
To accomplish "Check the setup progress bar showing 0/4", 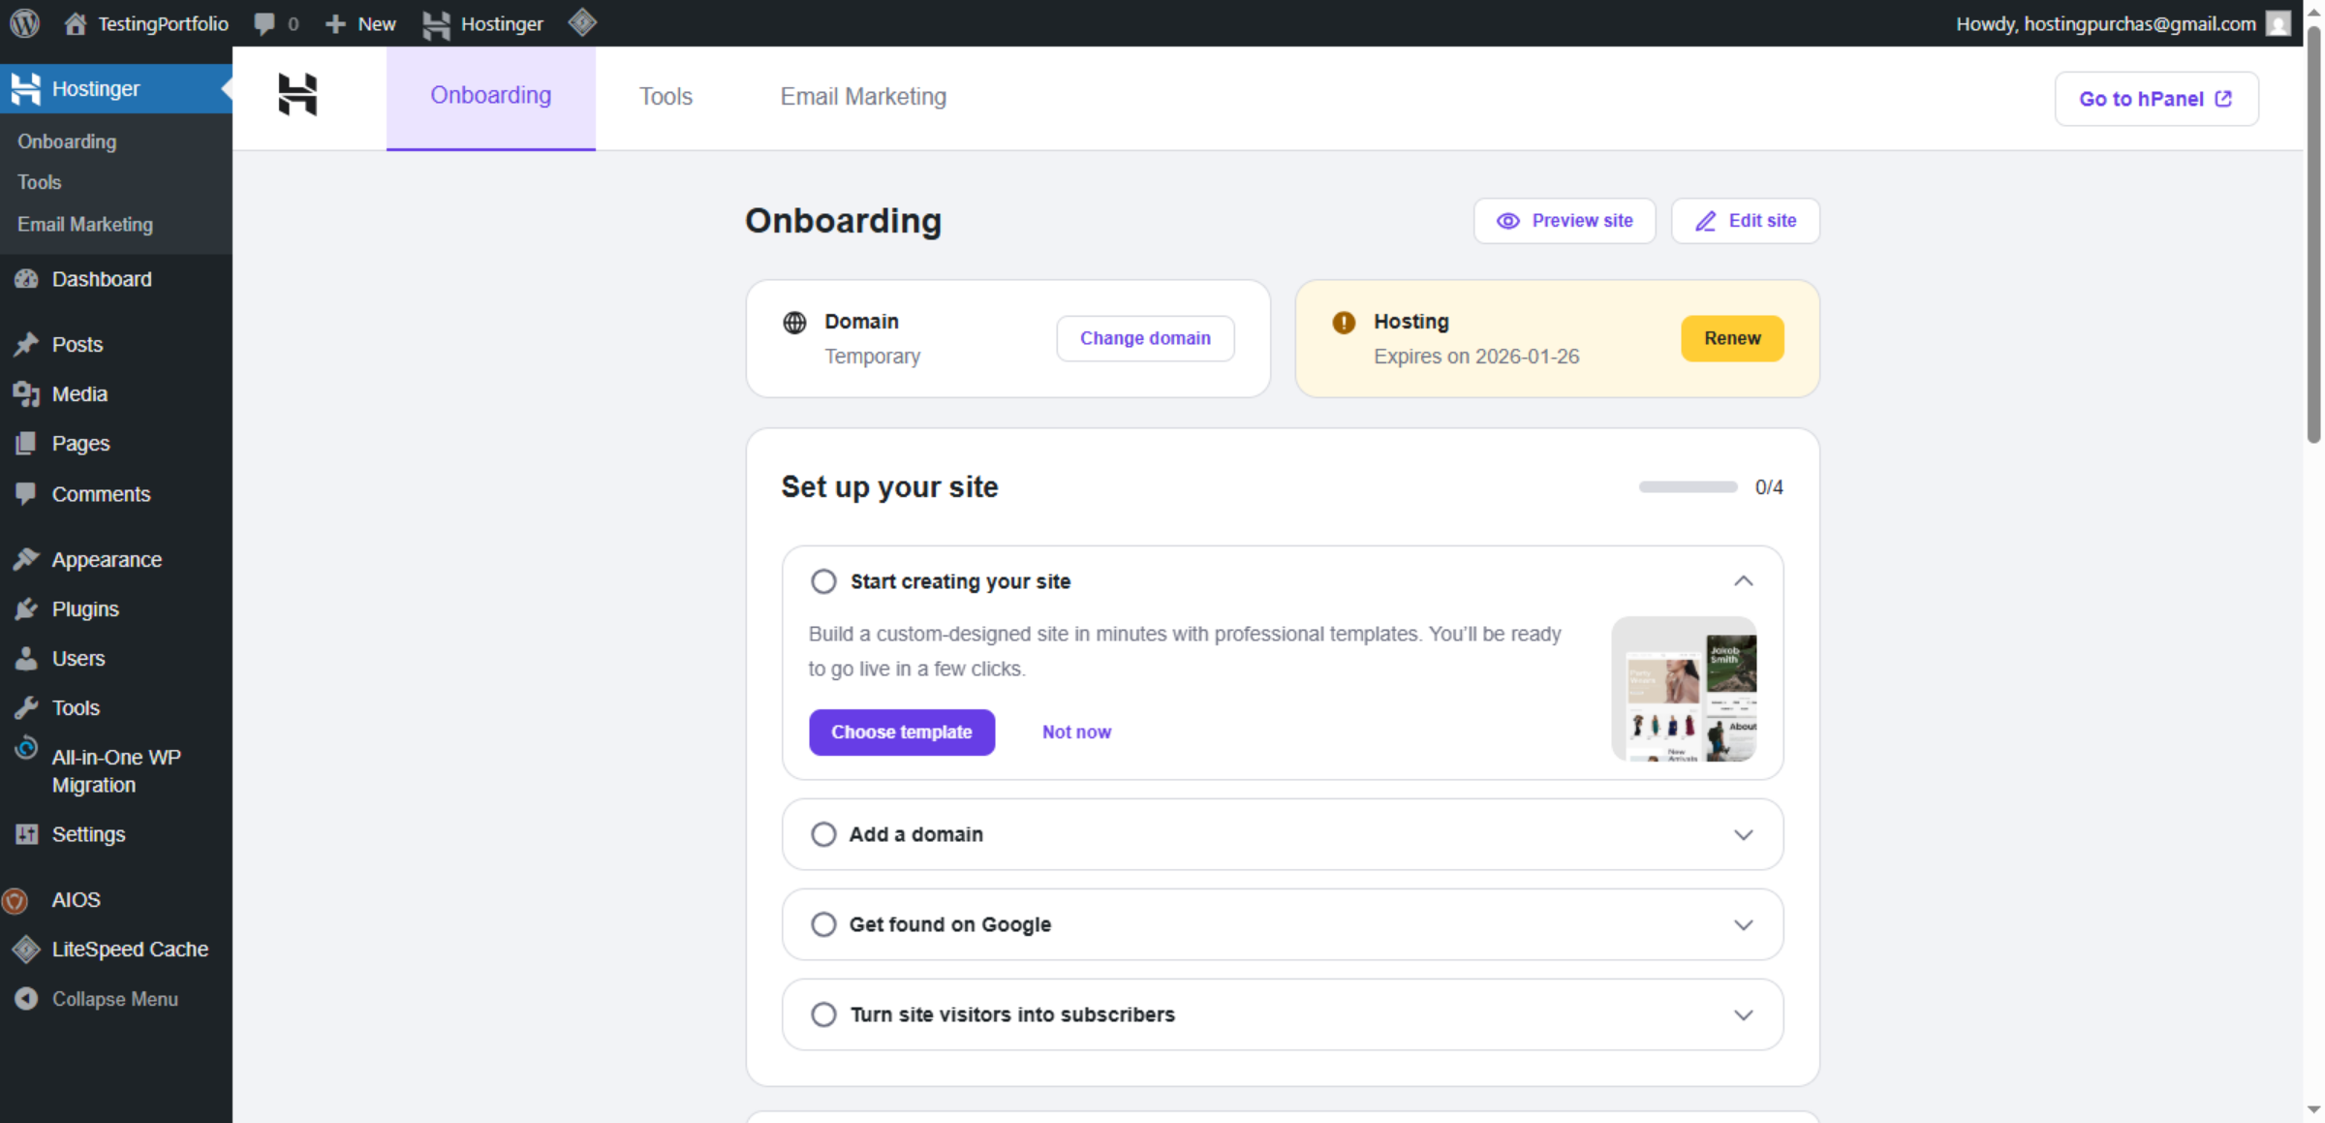I will pyautogui.click(x=1687, y=487).
